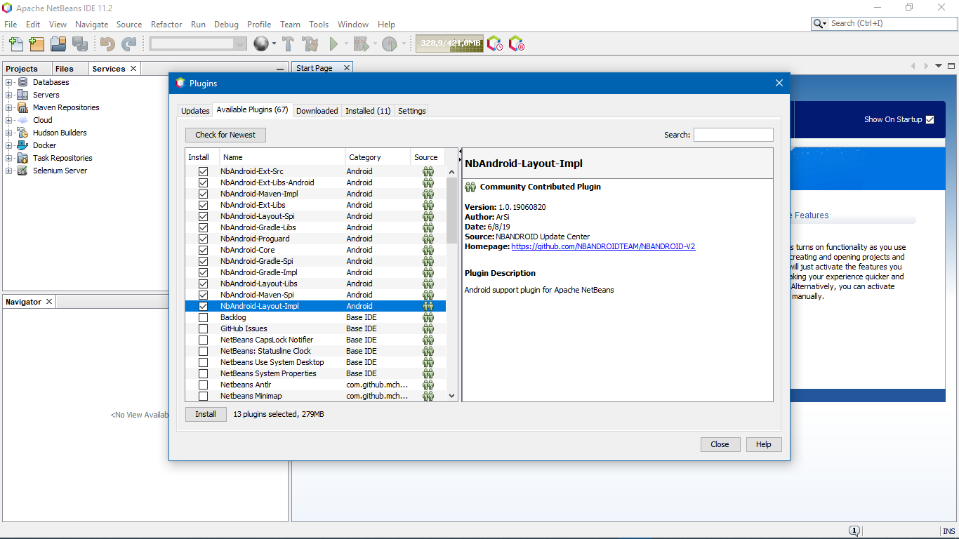Expand the Task Repositories node

point(9,158)
